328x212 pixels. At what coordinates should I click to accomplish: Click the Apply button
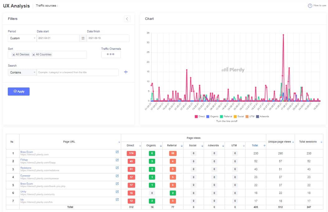[19, 92]
